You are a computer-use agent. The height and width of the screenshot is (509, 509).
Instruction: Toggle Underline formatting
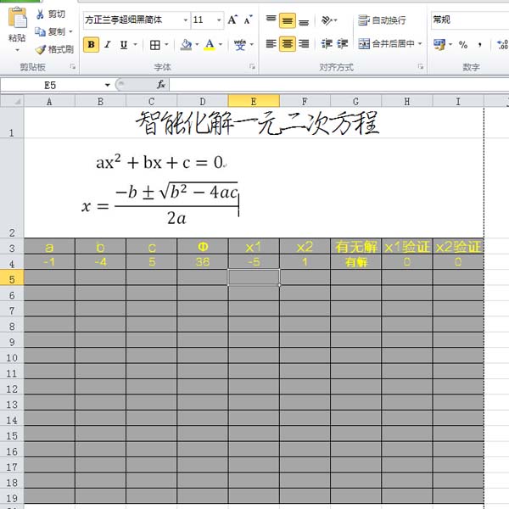(x=124, y=44)
